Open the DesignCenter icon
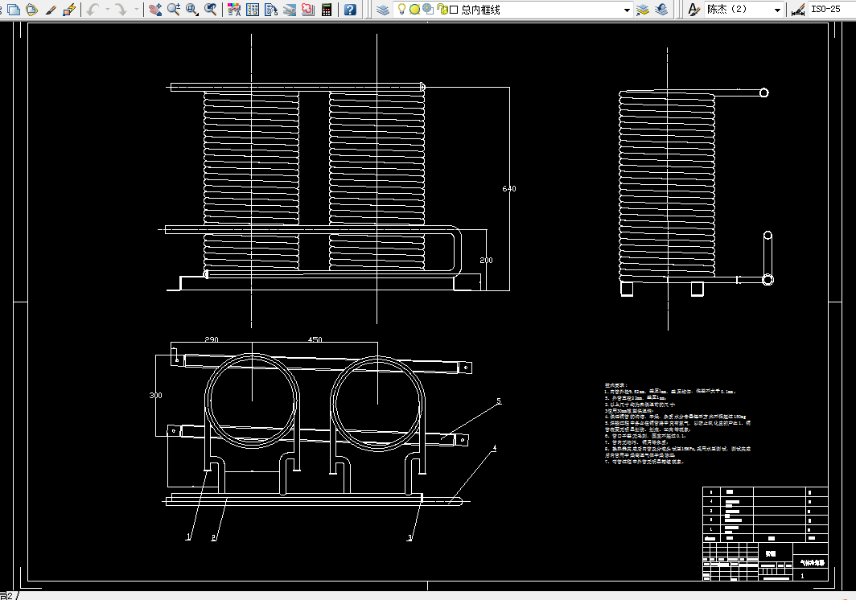The height and width of the screenshot is (600, 856). [253, 10]
